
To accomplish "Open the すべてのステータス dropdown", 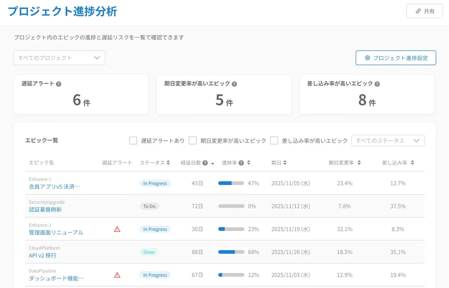I will point(388,140).
